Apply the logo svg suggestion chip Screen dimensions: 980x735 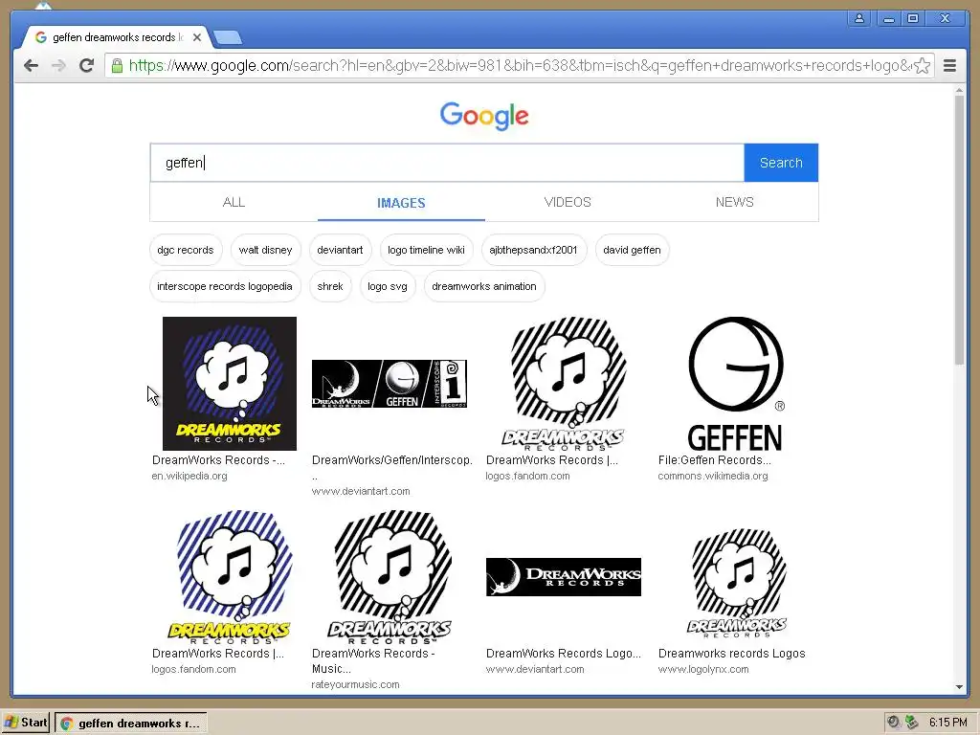[x=388, y=286]
